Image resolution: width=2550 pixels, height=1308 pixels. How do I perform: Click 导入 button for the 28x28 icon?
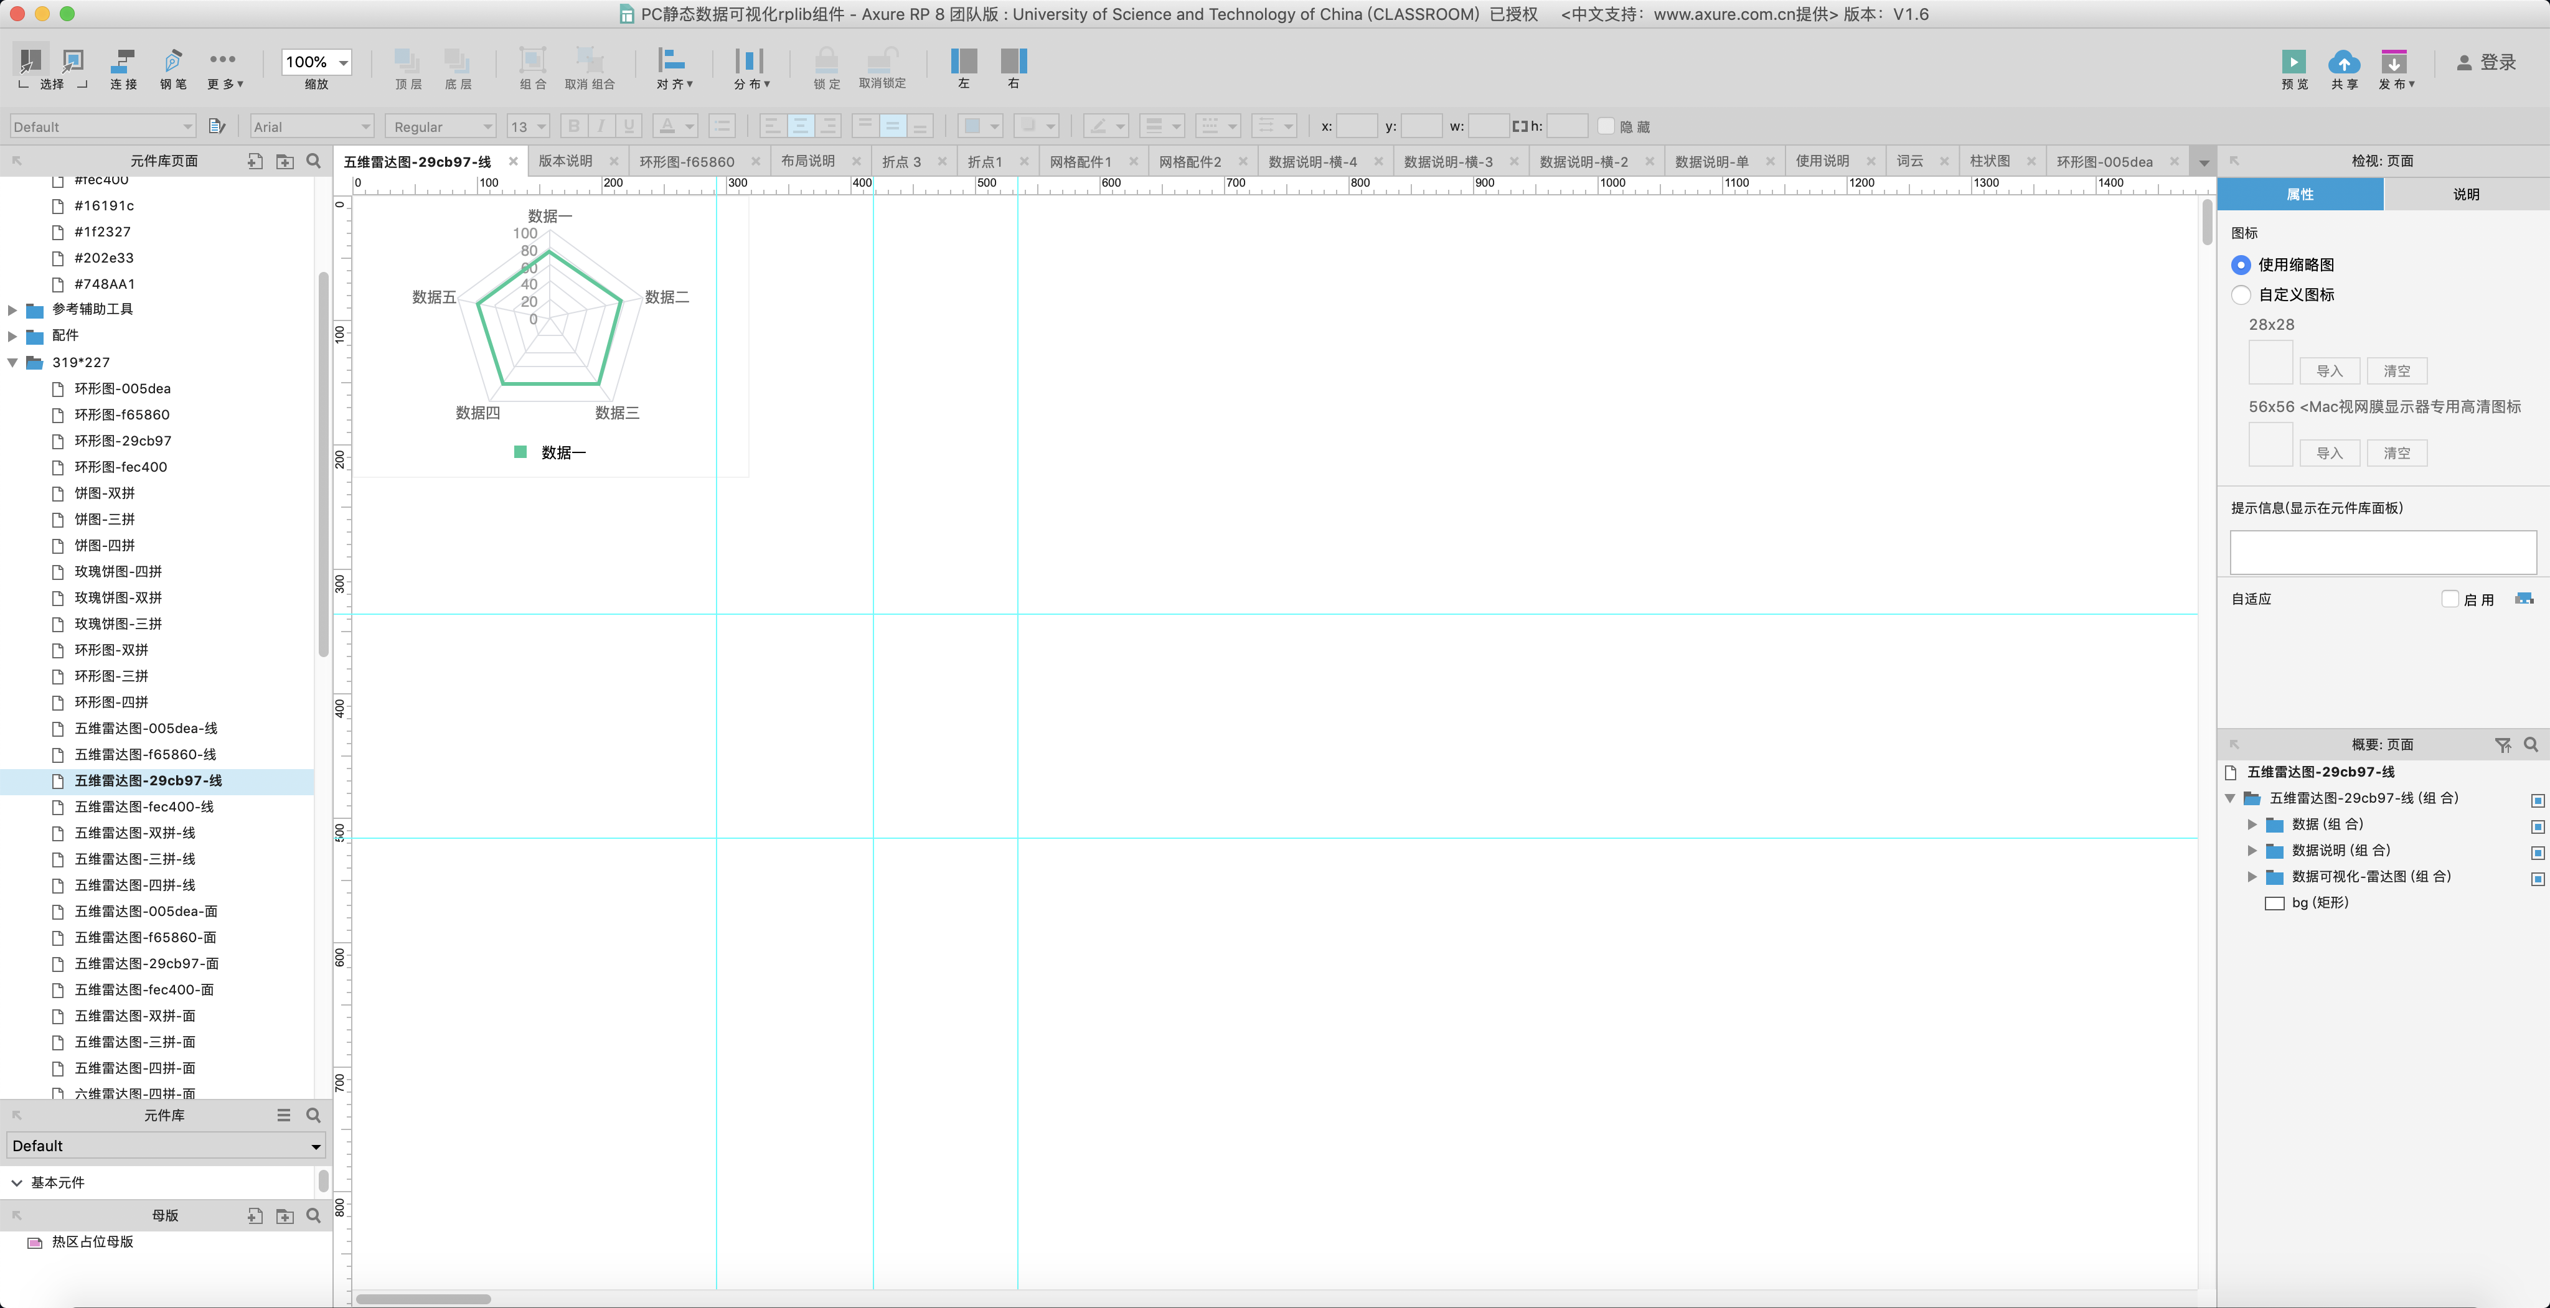point(2329,371)
